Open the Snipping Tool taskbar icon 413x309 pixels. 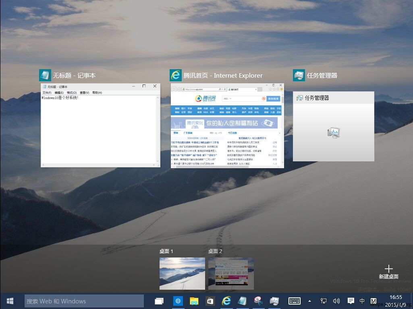(258, 301)
